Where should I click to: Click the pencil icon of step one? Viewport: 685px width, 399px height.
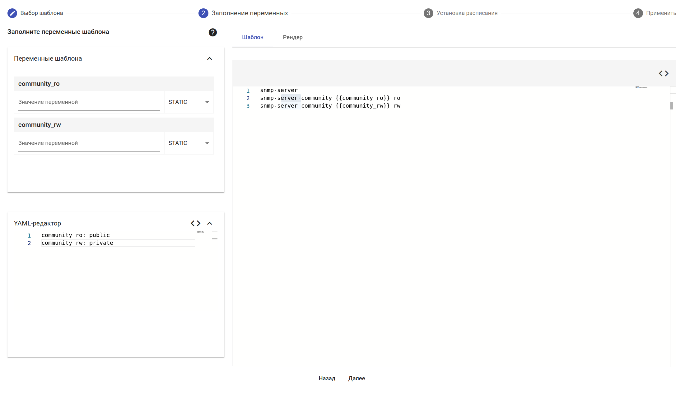[12, 13]
